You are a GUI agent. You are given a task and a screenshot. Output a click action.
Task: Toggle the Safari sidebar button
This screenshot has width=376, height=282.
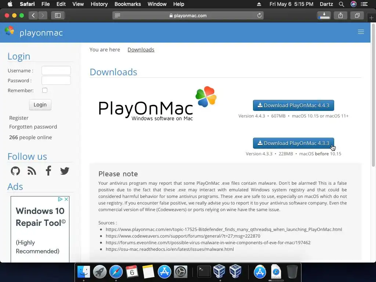pos(58,15)
